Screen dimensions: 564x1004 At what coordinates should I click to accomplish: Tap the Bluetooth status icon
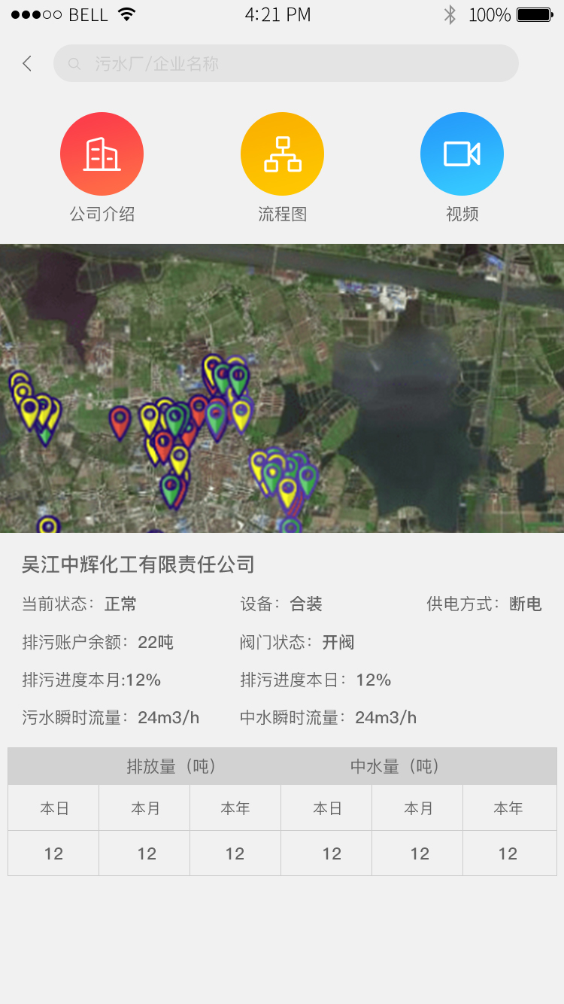click(450, 14)
